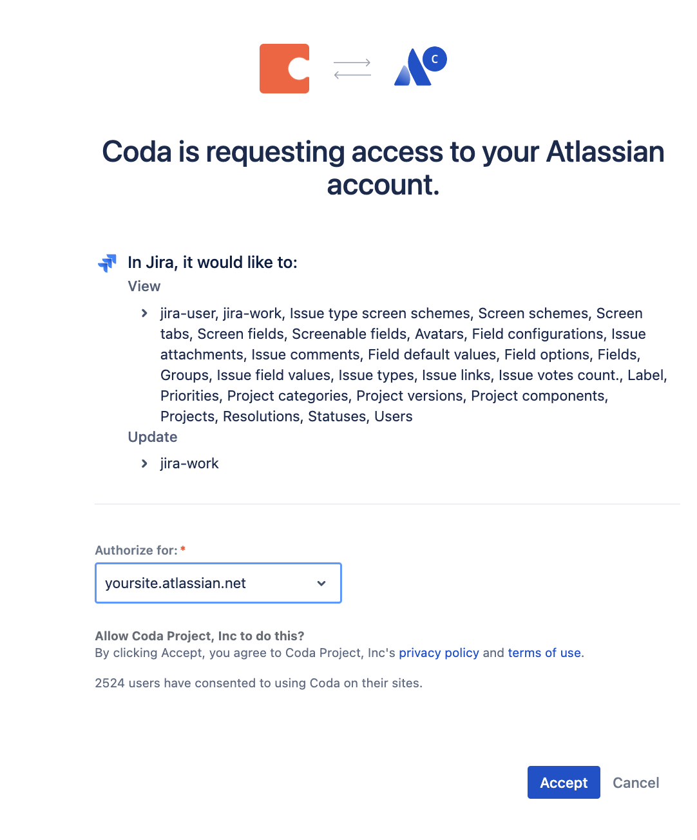Expand the View permissions chevron
The image size is (697, 840).
click(x=144, y=314)
